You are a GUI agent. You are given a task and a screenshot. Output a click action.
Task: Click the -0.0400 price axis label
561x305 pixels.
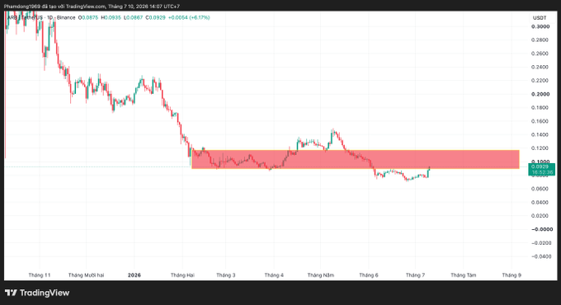tap(540, 256)
